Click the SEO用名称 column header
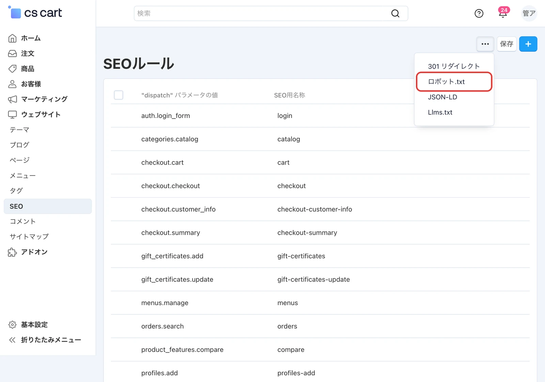545x382 pixels. point(290,95)
